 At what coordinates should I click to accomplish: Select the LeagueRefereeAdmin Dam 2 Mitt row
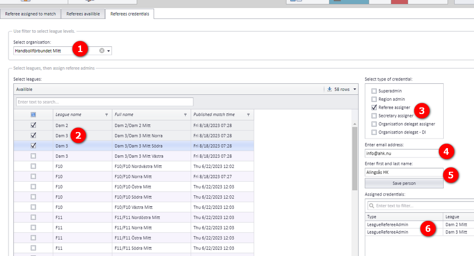(419, 225)
